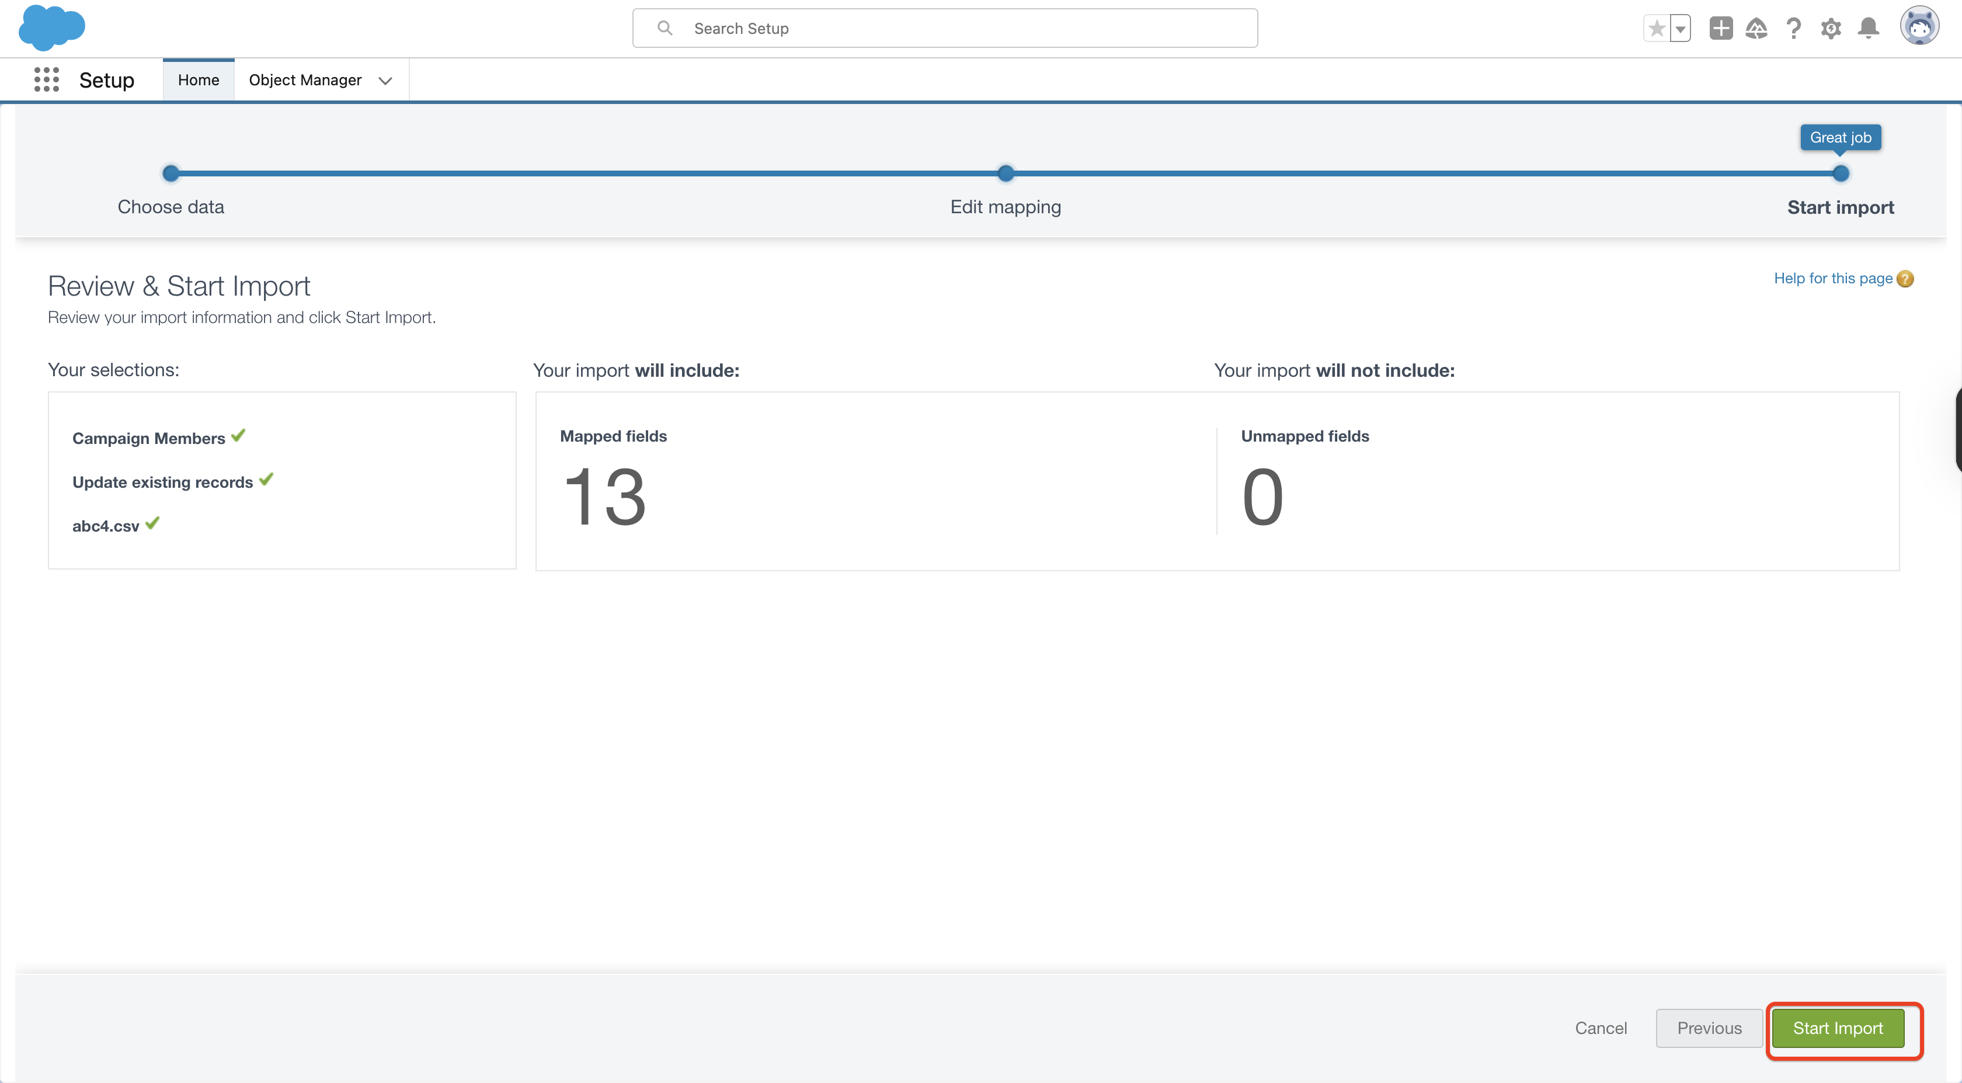
Task: View notifications bell
Action: tap(1869, 29)
